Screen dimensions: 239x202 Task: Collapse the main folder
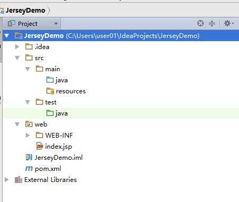(x=27, y=69)
